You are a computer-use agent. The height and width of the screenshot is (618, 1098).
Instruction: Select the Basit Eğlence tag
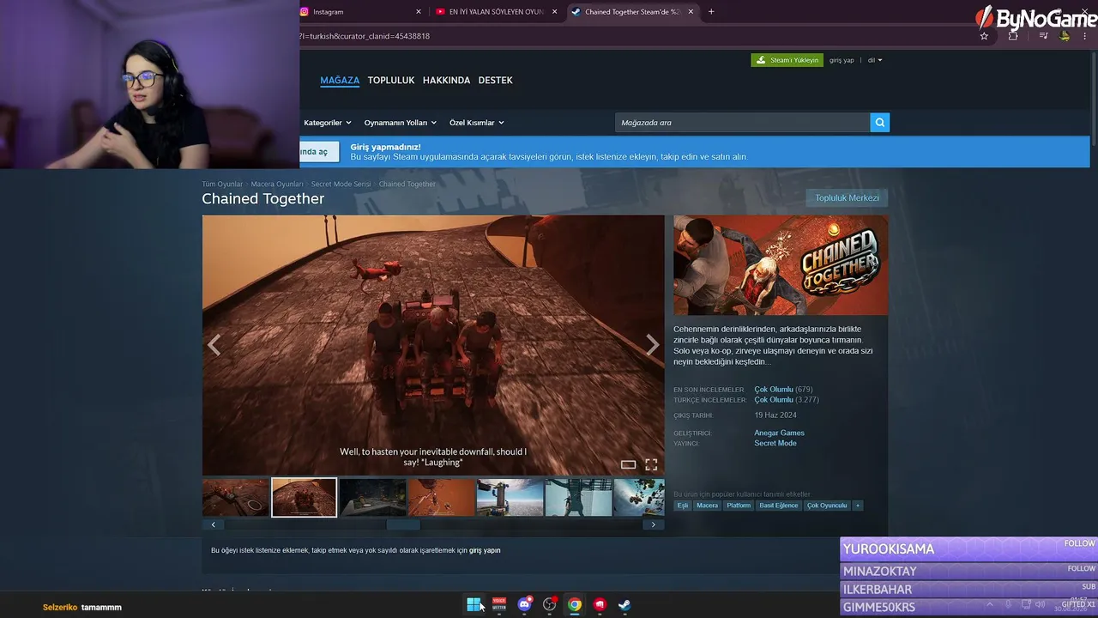pyautogui.click(x=779, y=506)
